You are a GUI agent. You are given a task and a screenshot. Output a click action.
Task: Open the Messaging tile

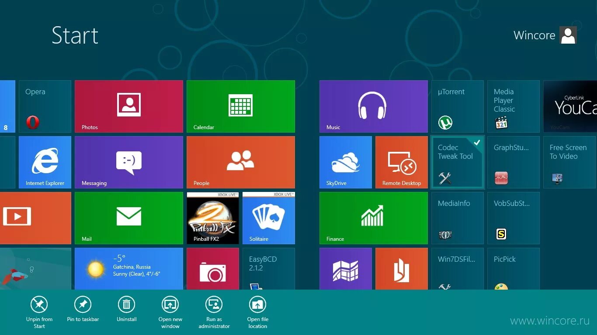click(x=129, y=162)
